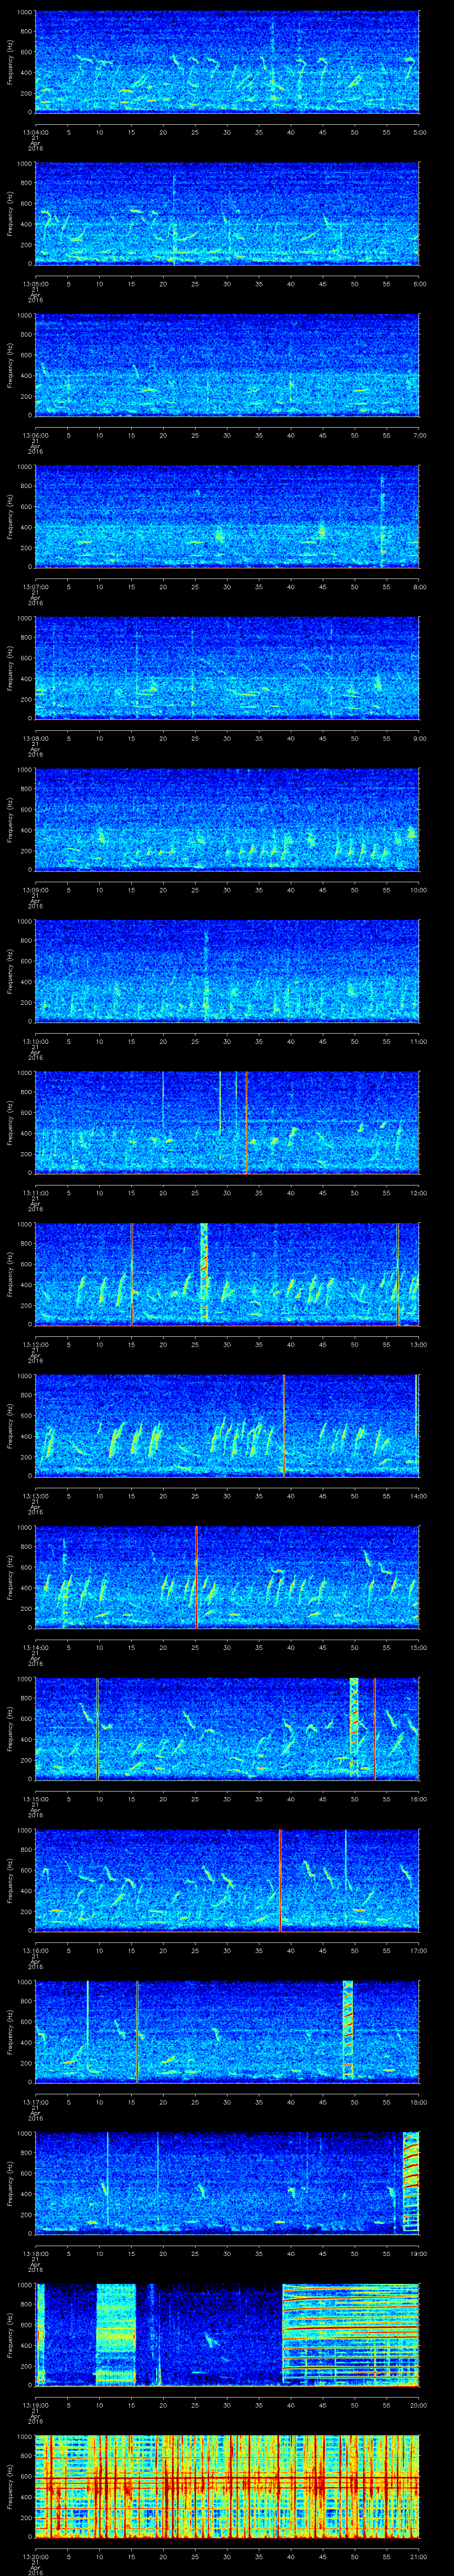The width and height of the screenshot is (454, 2576).
Task: Click the 13:16:00 start time label
Action: click(x=35, y=1949)
